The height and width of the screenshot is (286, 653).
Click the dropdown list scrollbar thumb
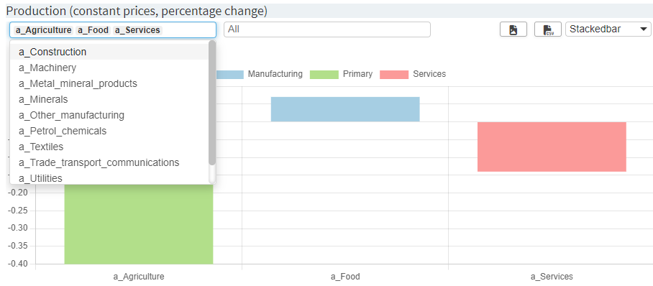tap(212, 103)
